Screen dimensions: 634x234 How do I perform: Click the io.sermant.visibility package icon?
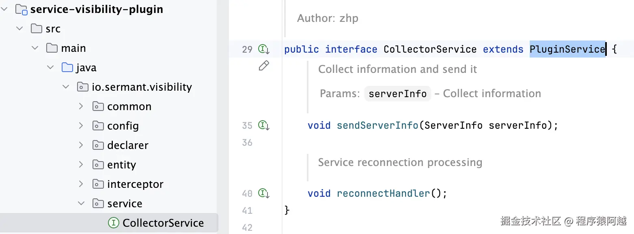pyautogui.click(x=83, y=87)
